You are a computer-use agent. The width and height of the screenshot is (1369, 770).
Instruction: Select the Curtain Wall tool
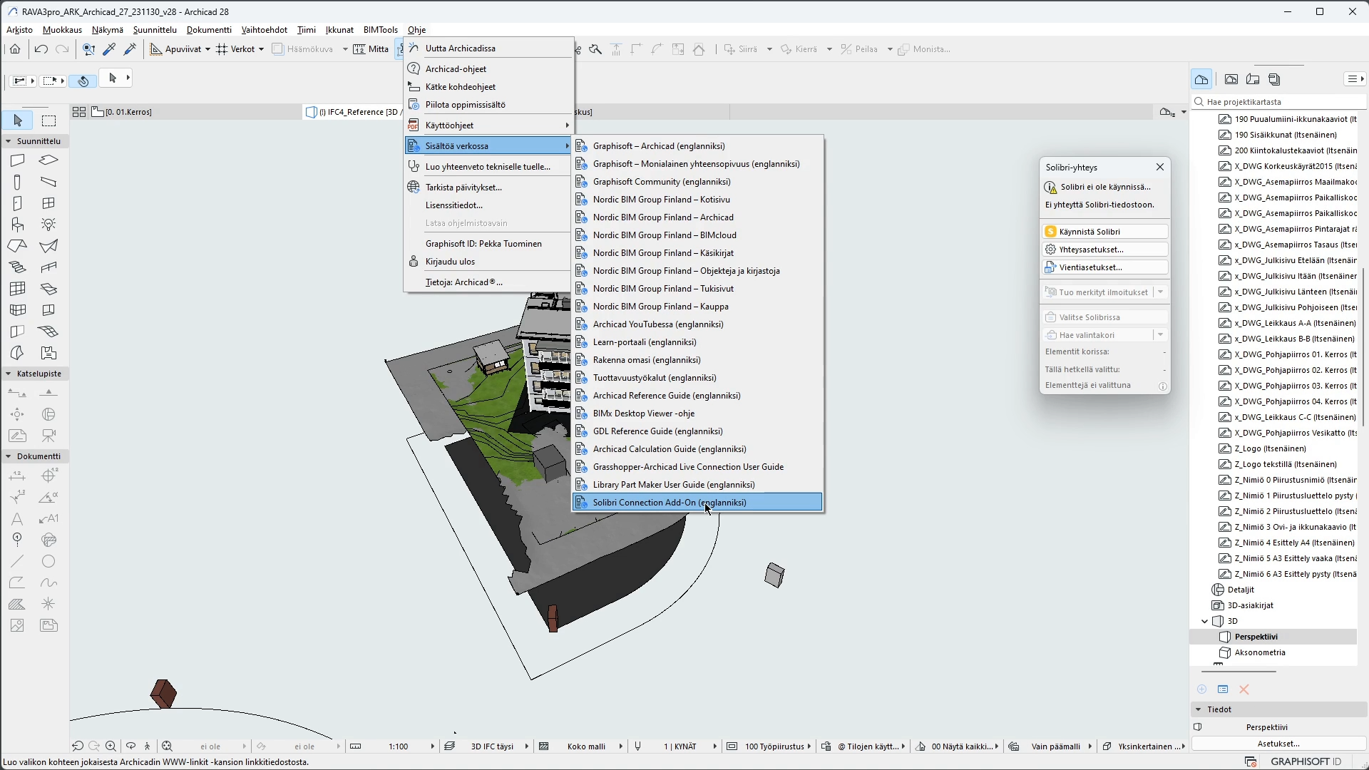coord(17,289)
